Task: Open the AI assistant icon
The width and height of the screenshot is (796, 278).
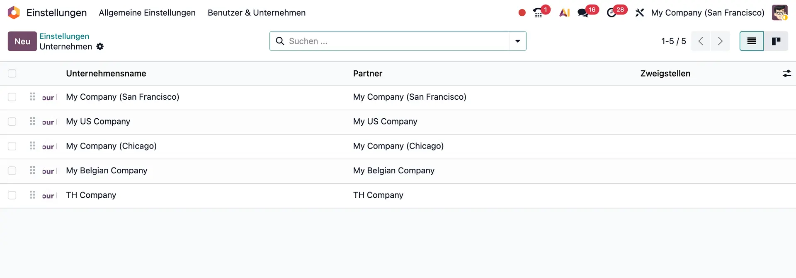Action: 564,13
